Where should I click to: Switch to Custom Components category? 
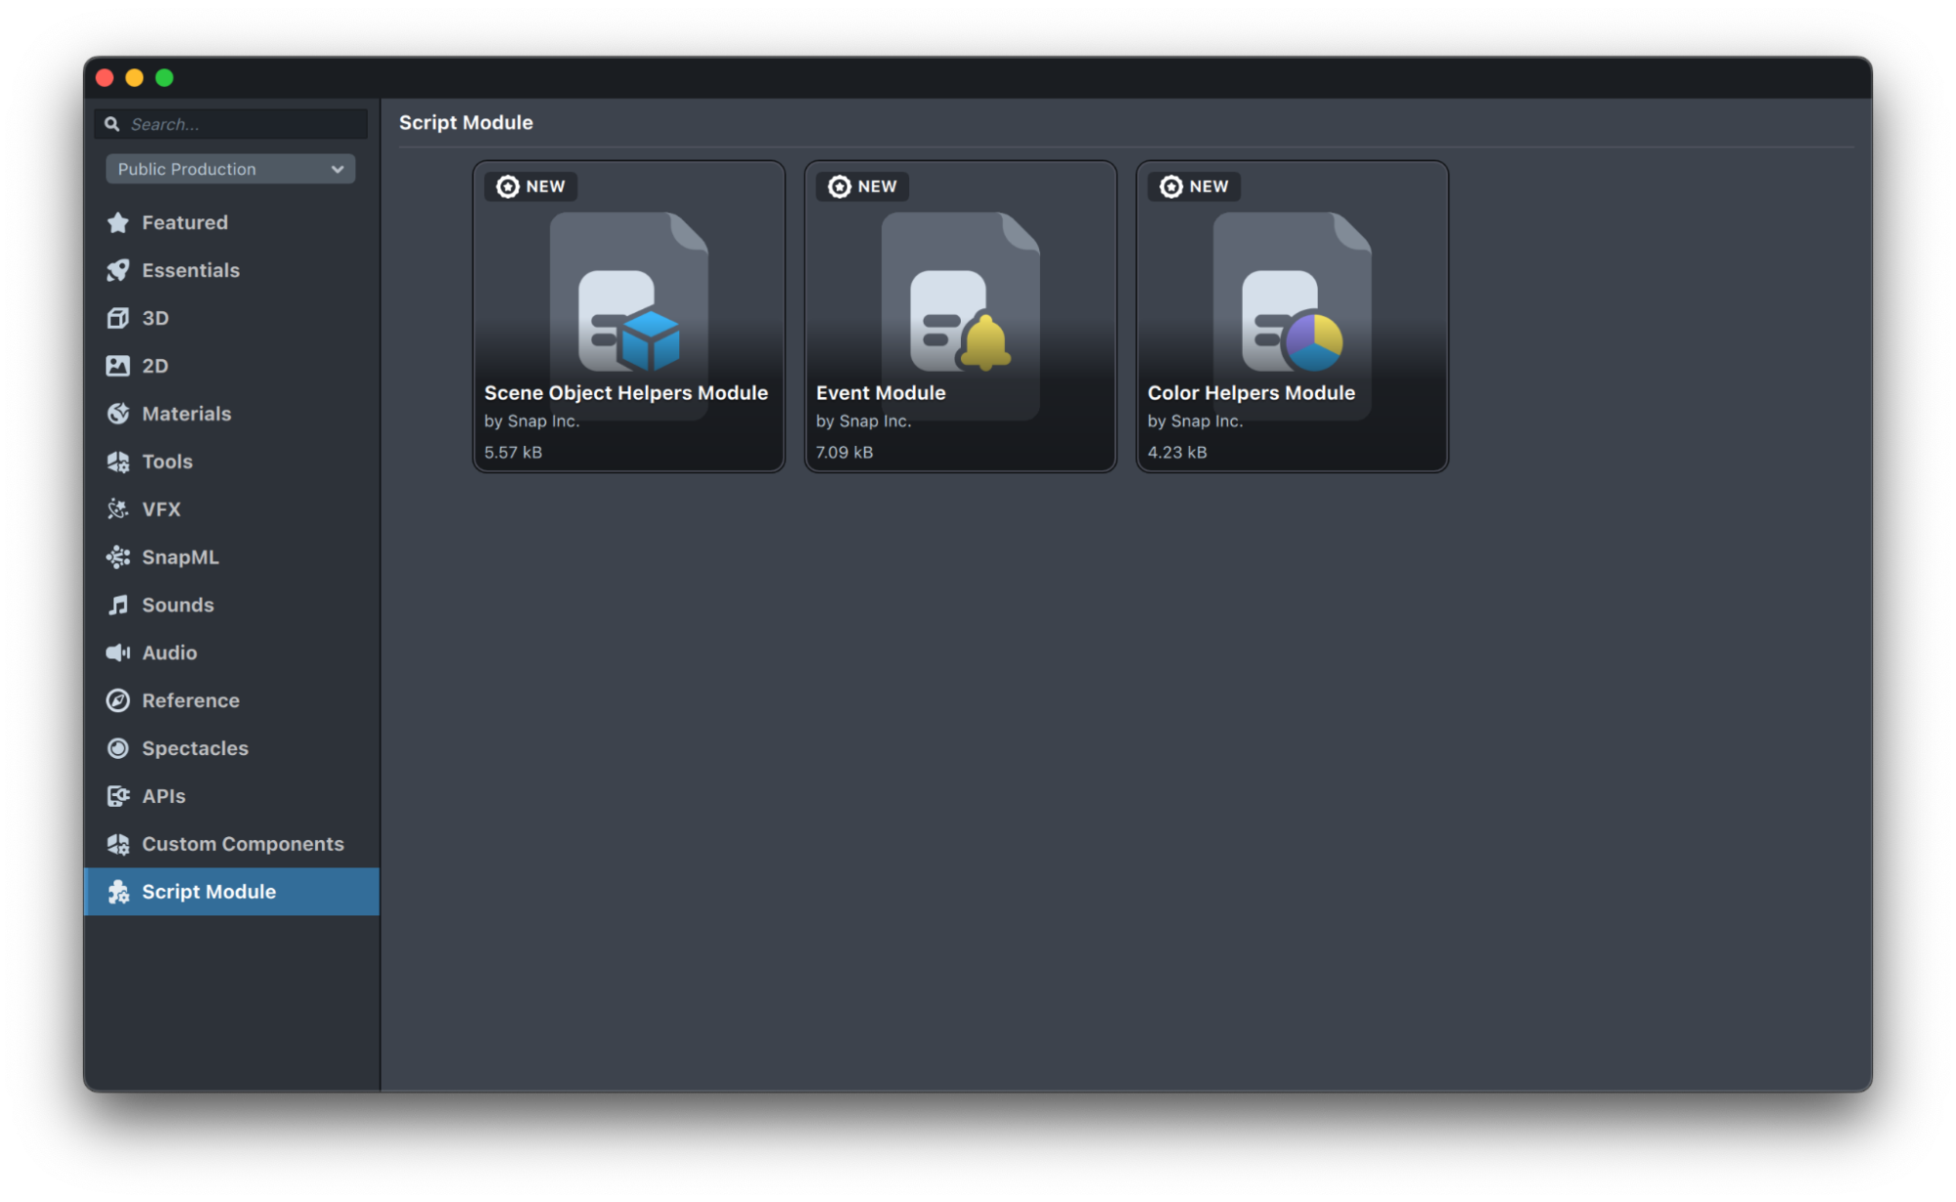pyautogui.click(x=242, y=844)
